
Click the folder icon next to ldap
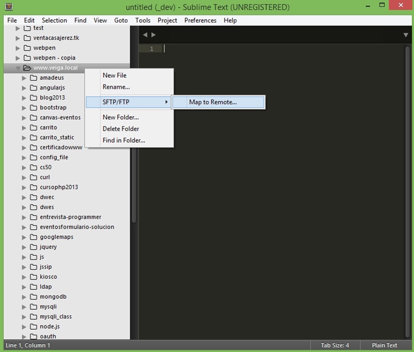pyautogui.click(x=34, y=287)
